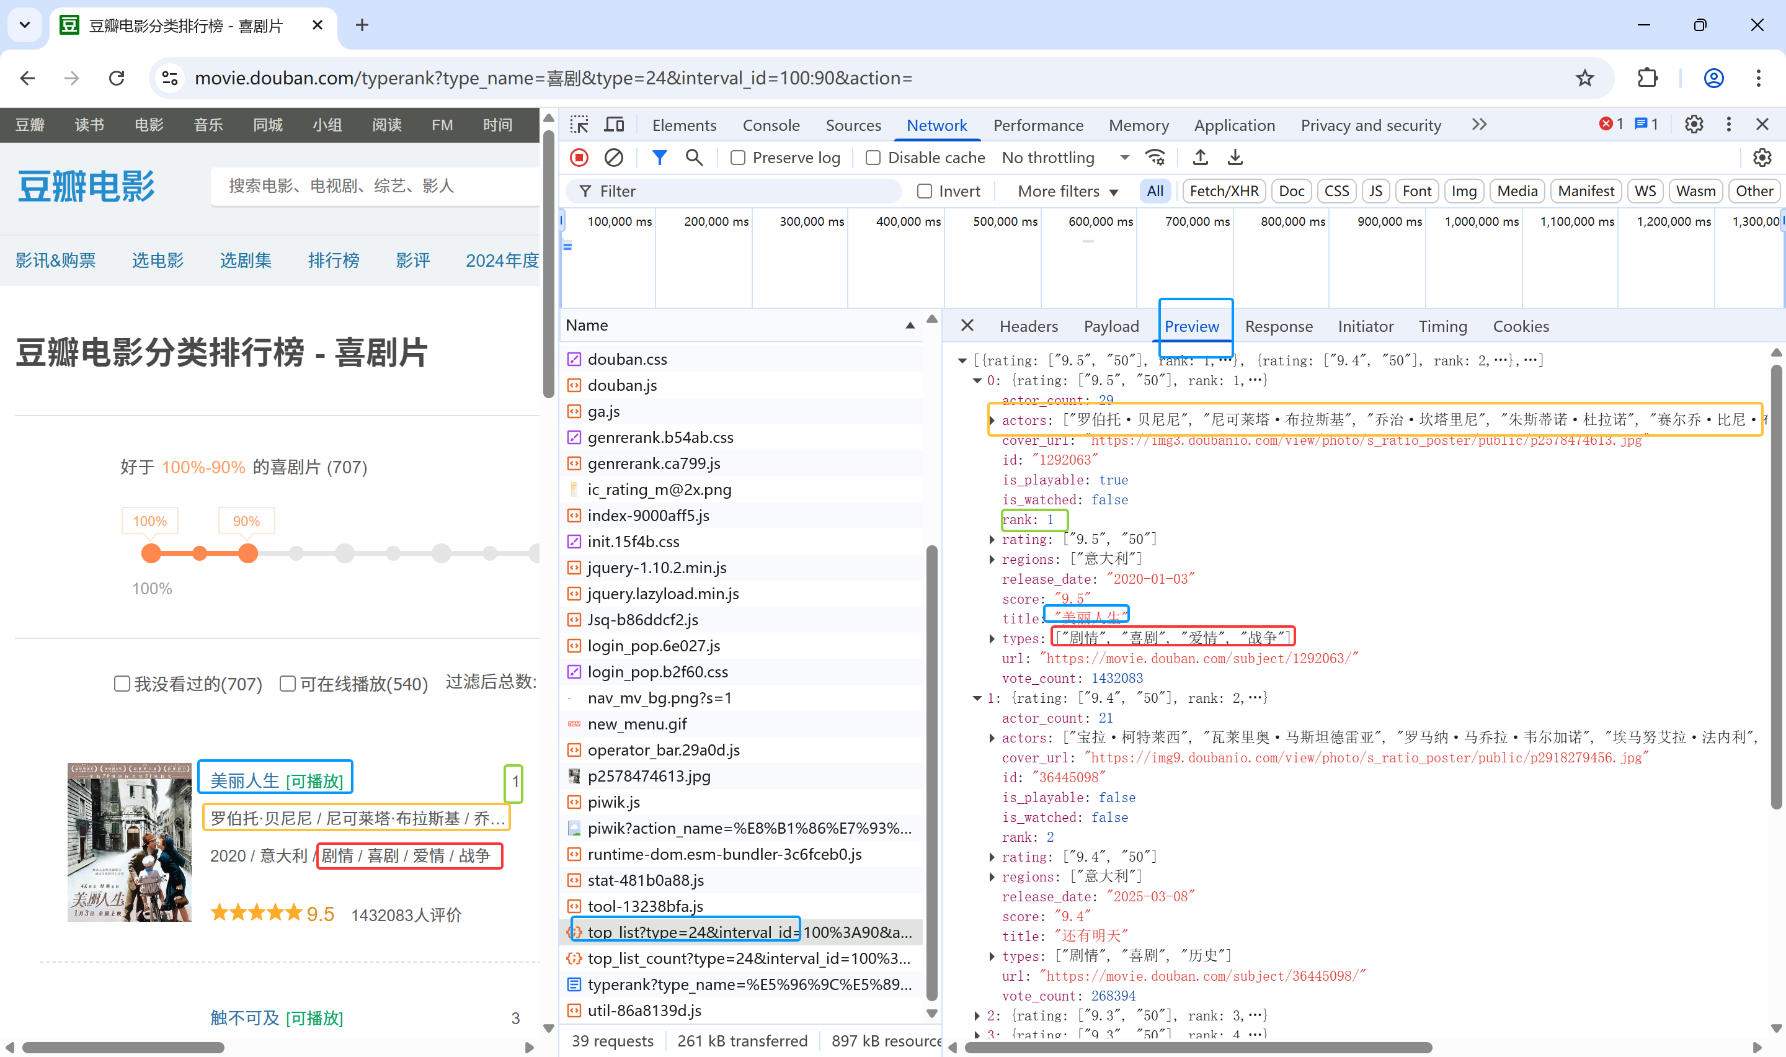The width and height of the screenshot is (1786, 1057).
Task: Expand the actors array of item 0
Action: [992, 420]
